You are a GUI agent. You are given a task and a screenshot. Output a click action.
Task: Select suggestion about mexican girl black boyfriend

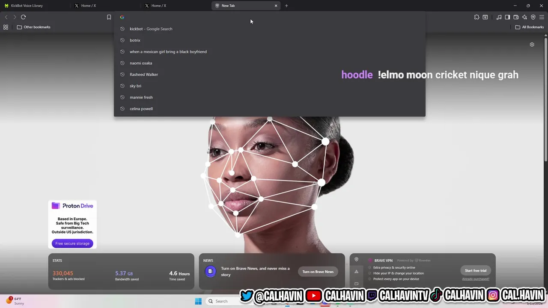point(270,52)
